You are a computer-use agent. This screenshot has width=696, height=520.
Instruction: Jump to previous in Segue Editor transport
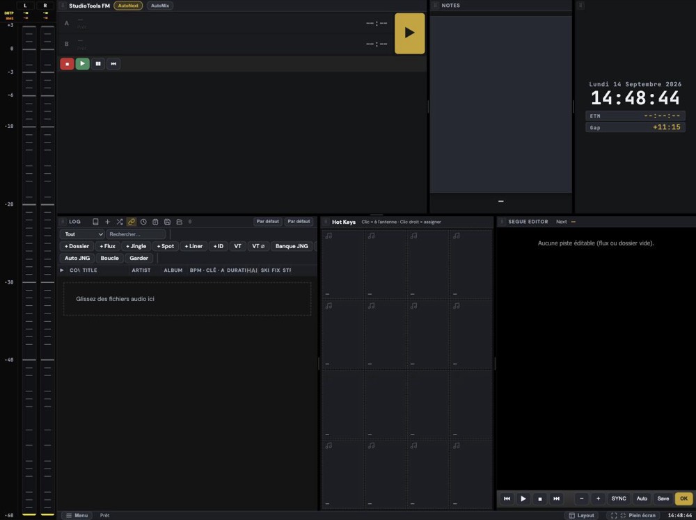point(507,498)
